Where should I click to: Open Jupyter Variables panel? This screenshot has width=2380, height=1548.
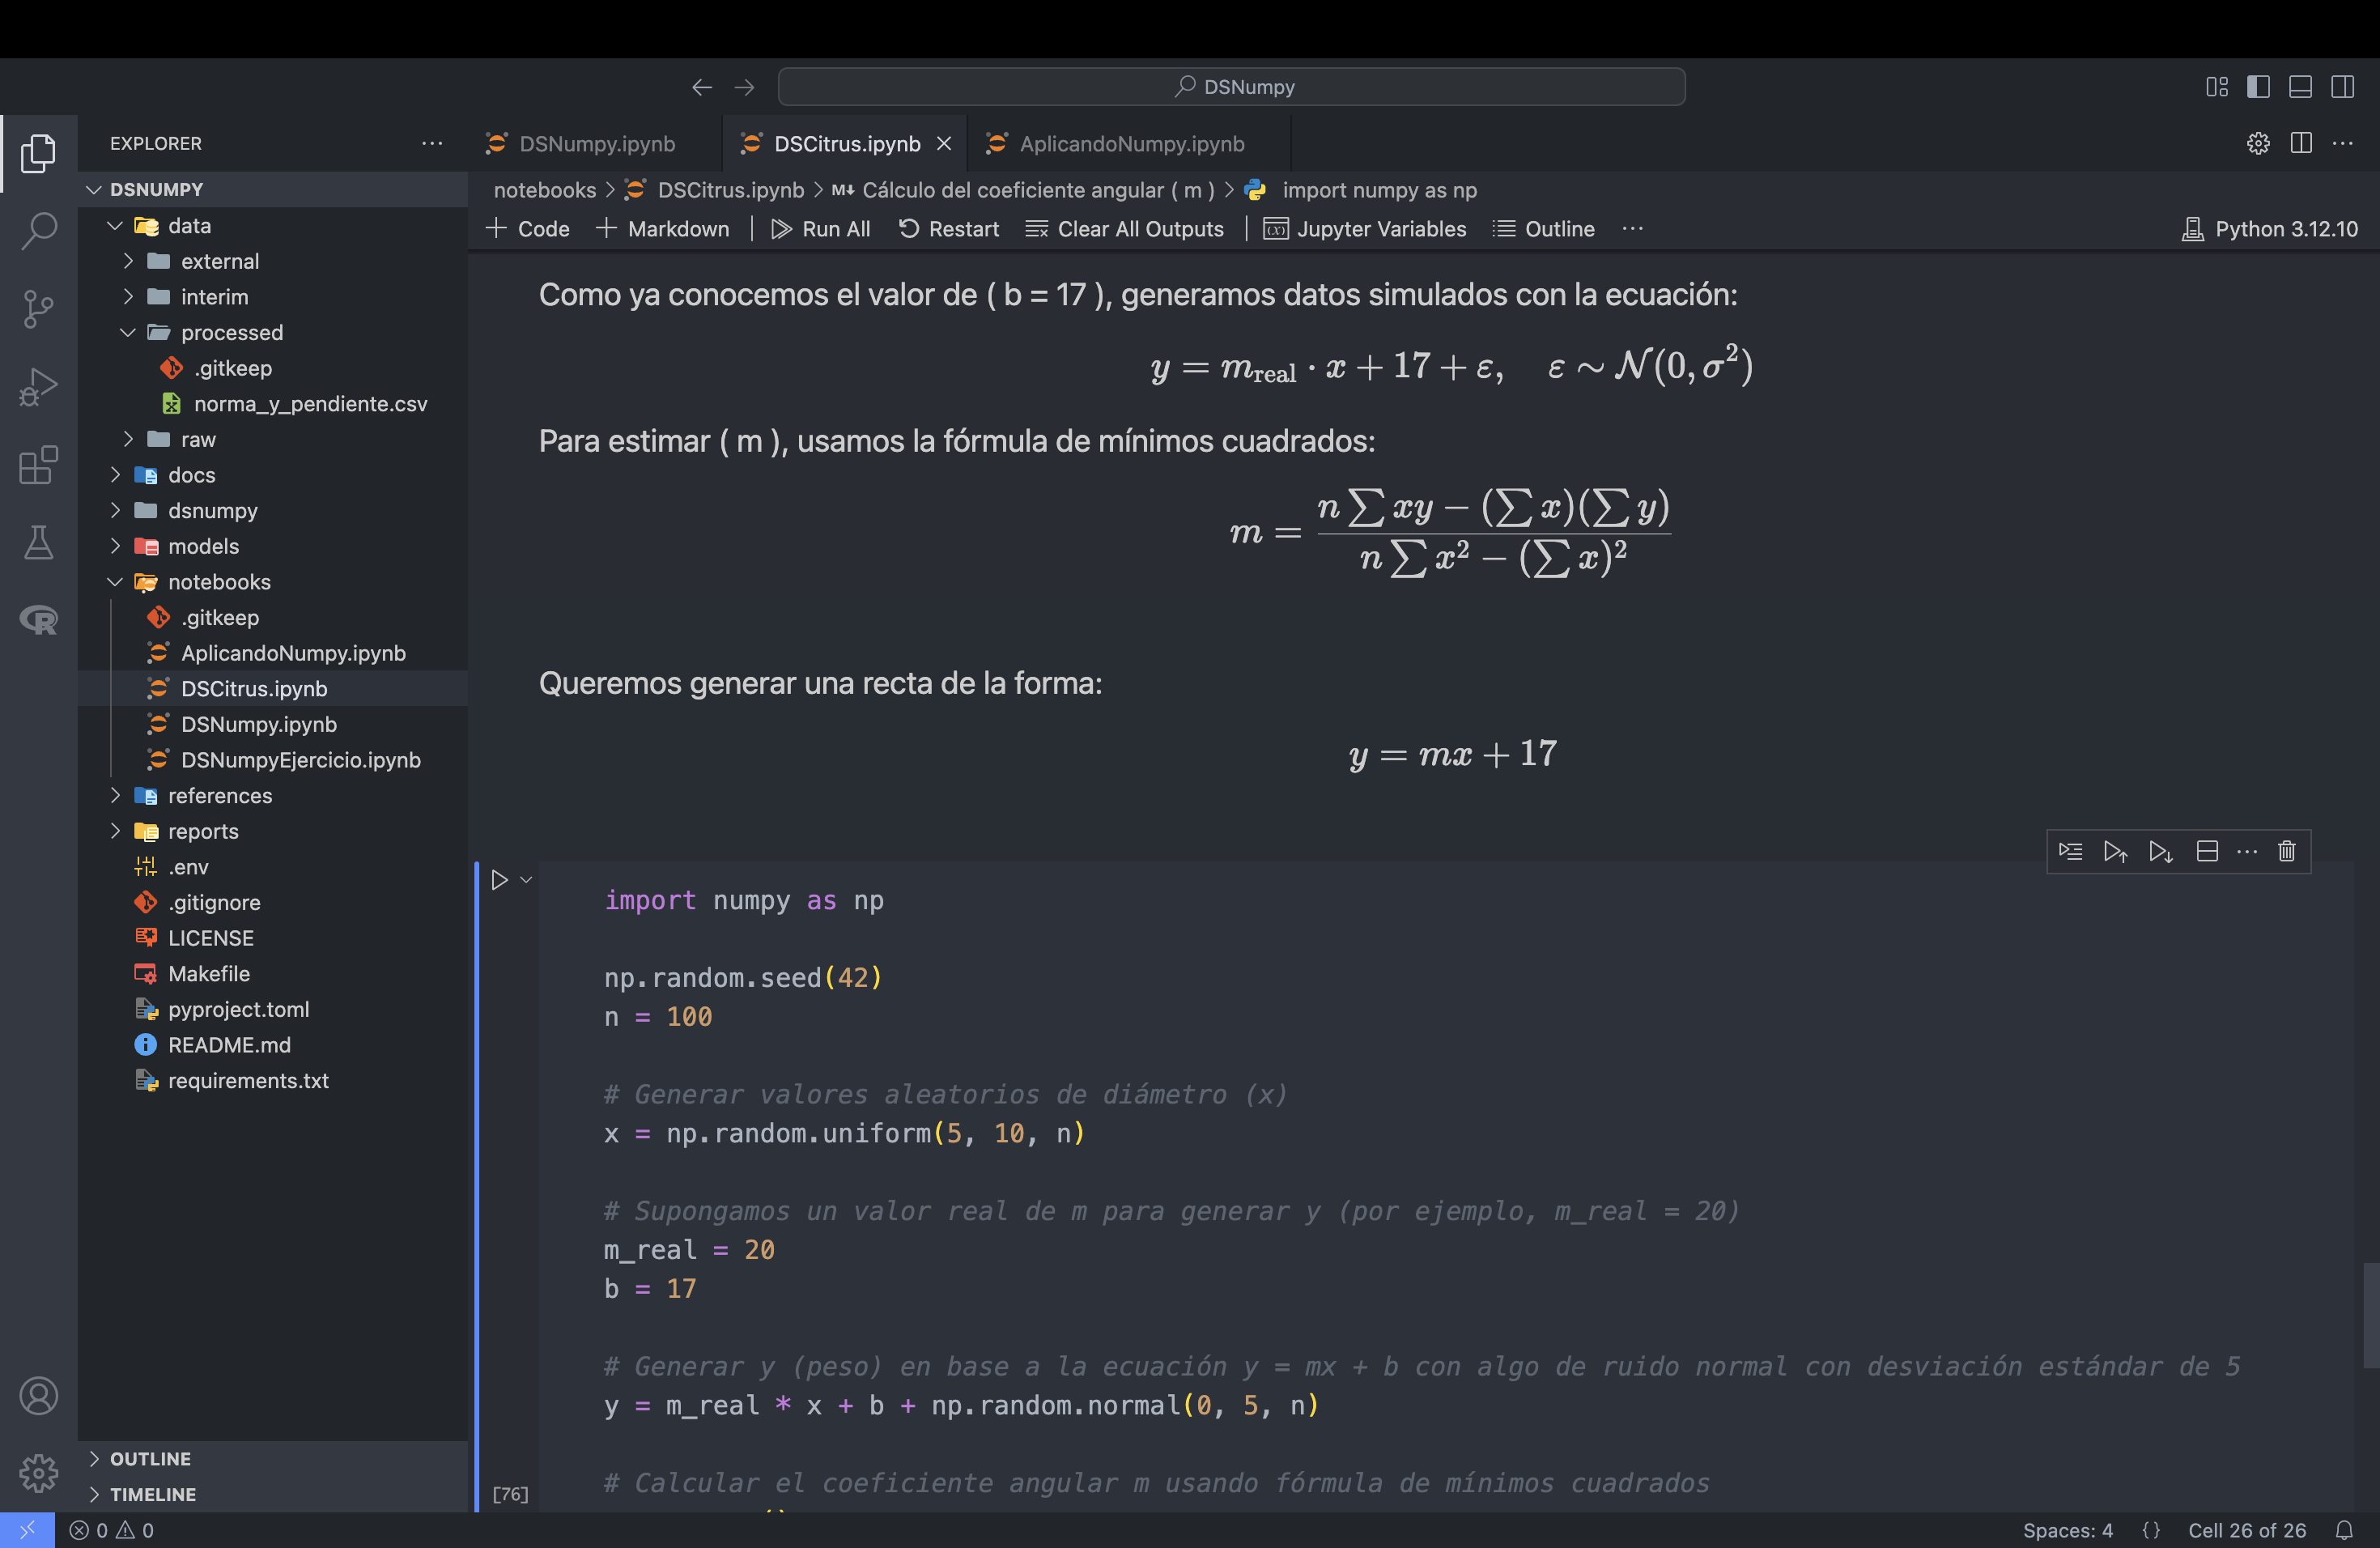tap(1365, 229)
